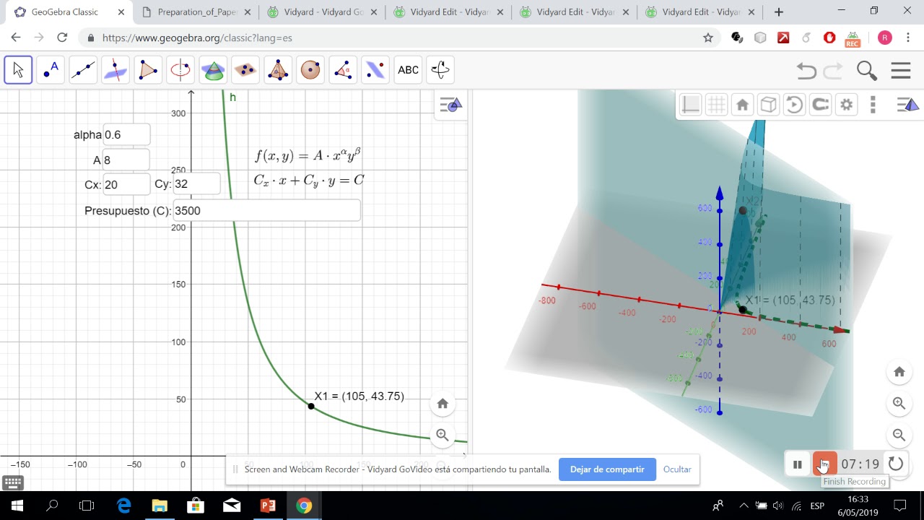Viewport: 924px width, 520px height.
Task: Select the Plane through 3 Points tool
Action: click(245, 70)
